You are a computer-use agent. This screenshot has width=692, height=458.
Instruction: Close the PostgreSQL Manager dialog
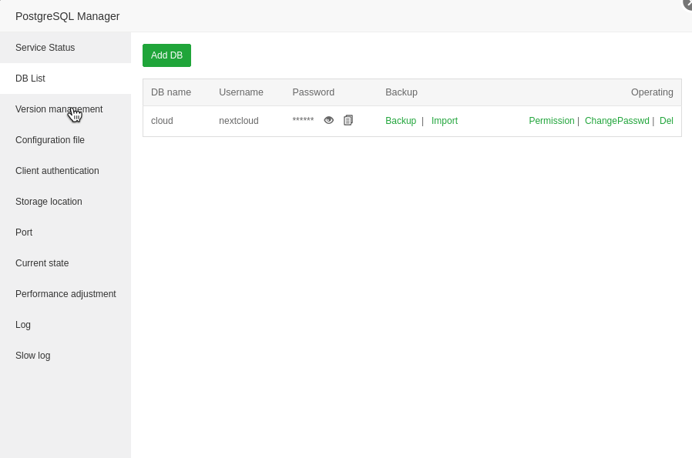pos(688,4)
